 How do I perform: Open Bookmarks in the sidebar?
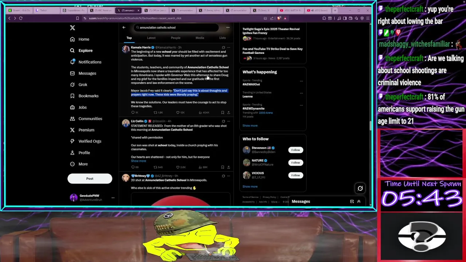pos(84,96)
